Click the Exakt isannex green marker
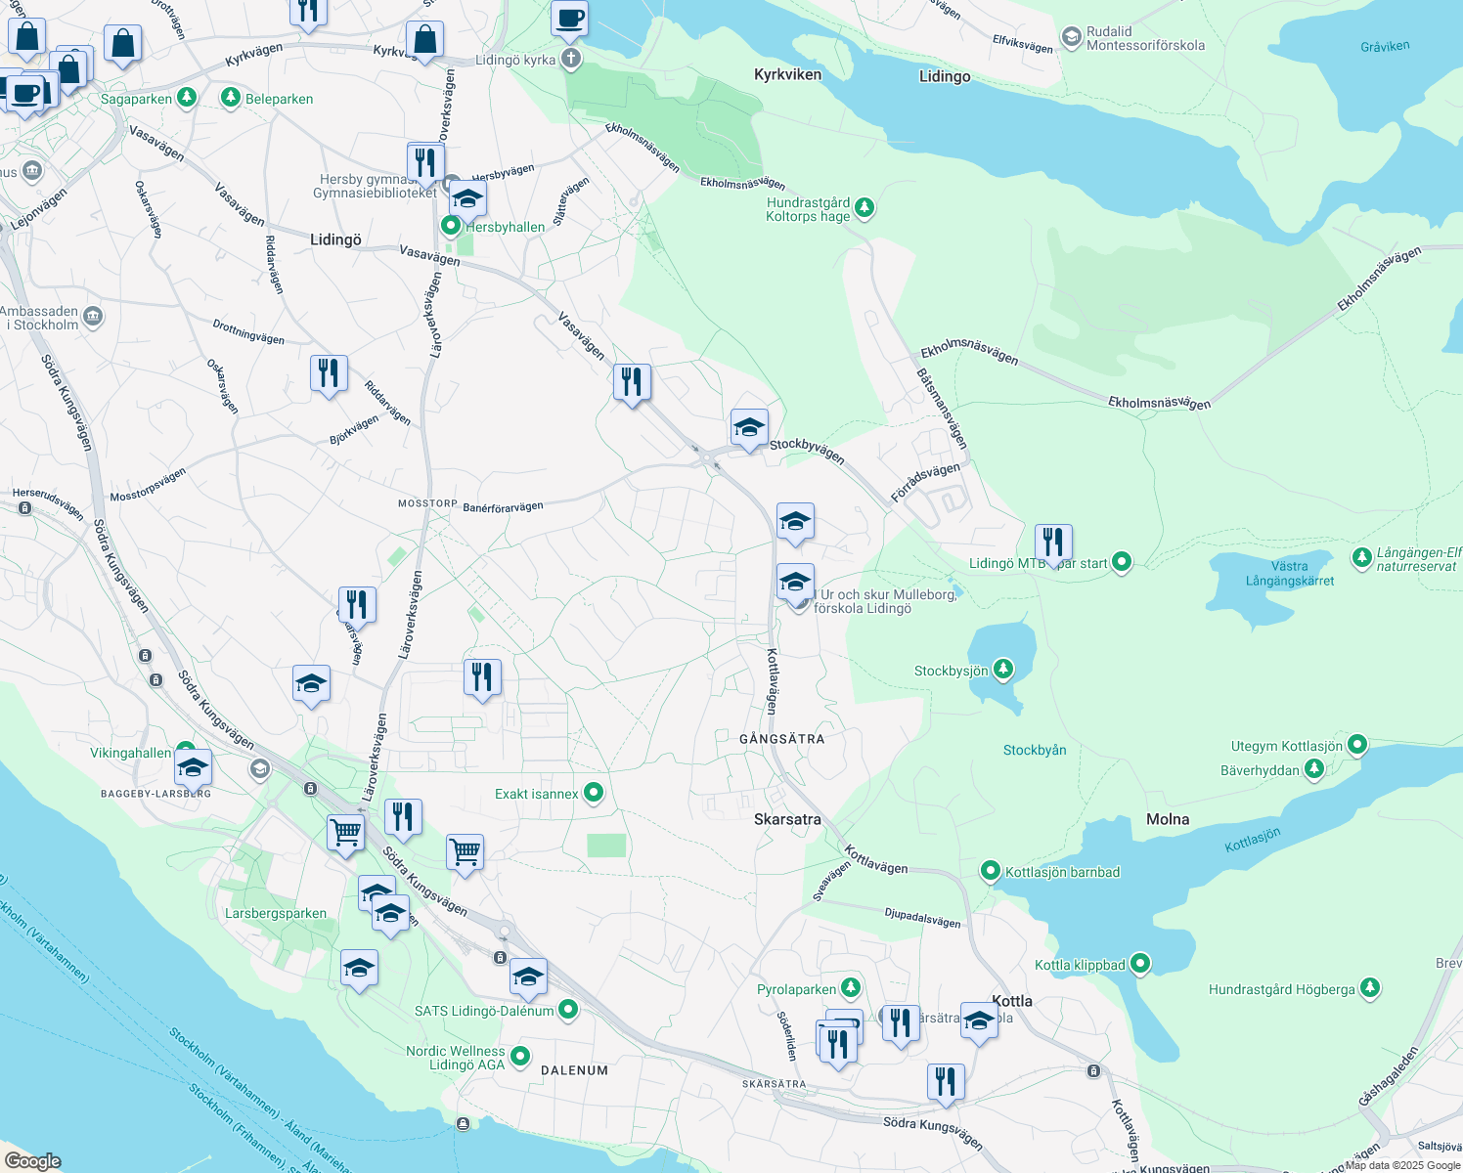Screen dimensions: 1463x1173 593,792
